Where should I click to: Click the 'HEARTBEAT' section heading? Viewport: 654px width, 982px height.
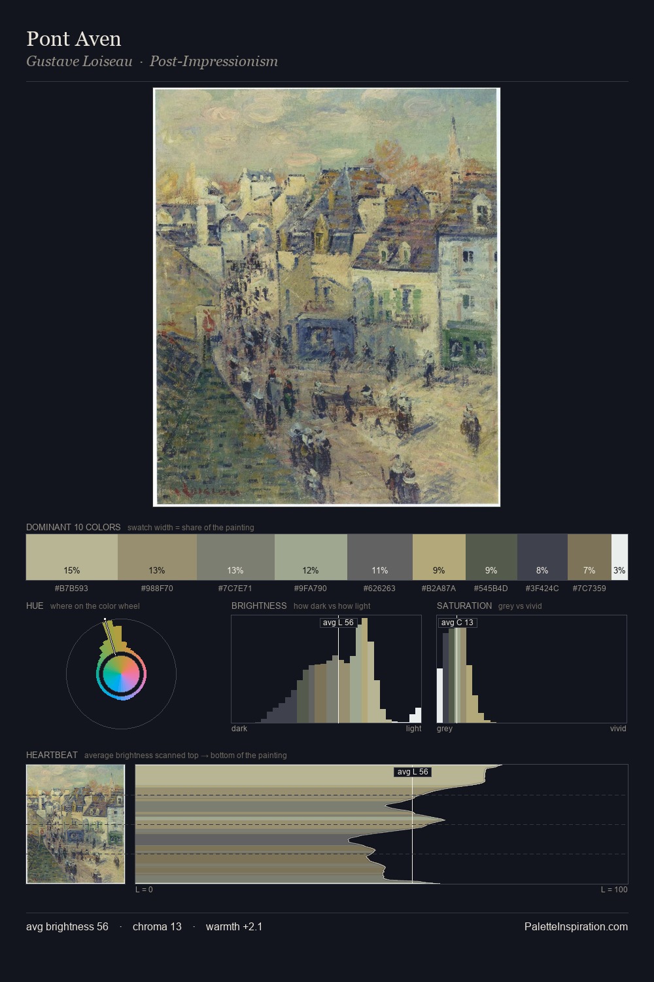(52, 755)
